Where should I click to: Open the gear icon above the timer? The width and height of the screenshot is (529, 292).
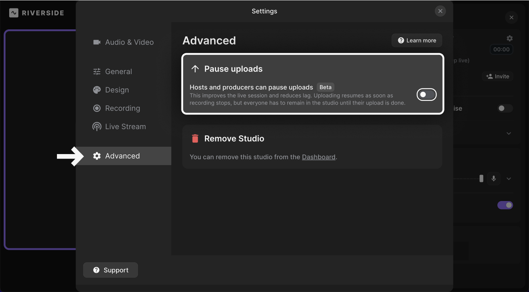(x=510, y=38)
